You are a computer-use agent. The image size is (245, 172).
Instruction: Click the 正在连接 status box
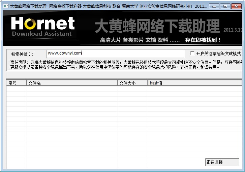pos(222,162)
